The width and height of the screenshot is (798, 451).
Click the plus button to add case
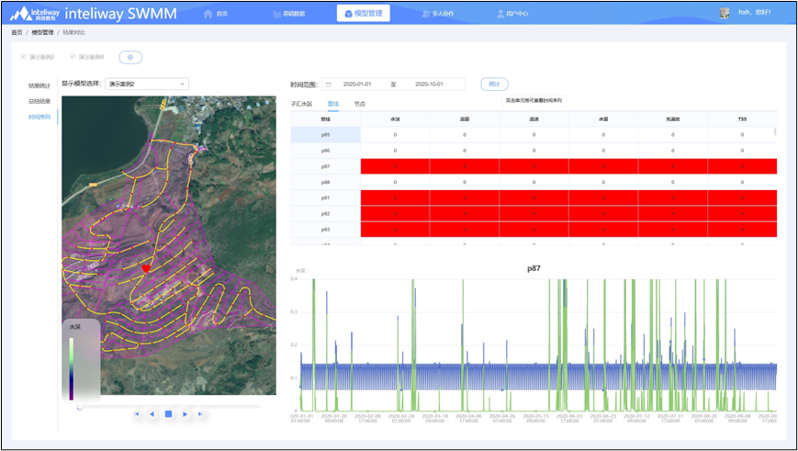point(130,57)
